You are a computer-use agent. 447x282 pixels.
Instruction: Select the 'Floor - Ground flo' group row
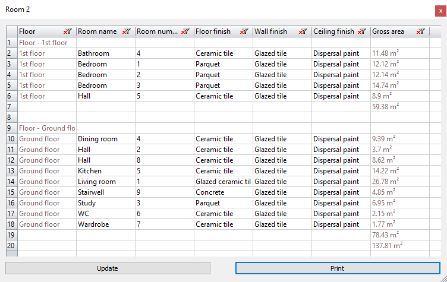[47, 128]
